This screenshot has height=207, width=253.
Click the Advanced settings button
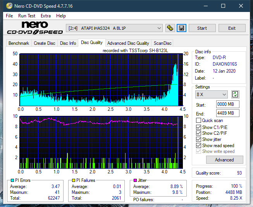(x=224, y=159)
